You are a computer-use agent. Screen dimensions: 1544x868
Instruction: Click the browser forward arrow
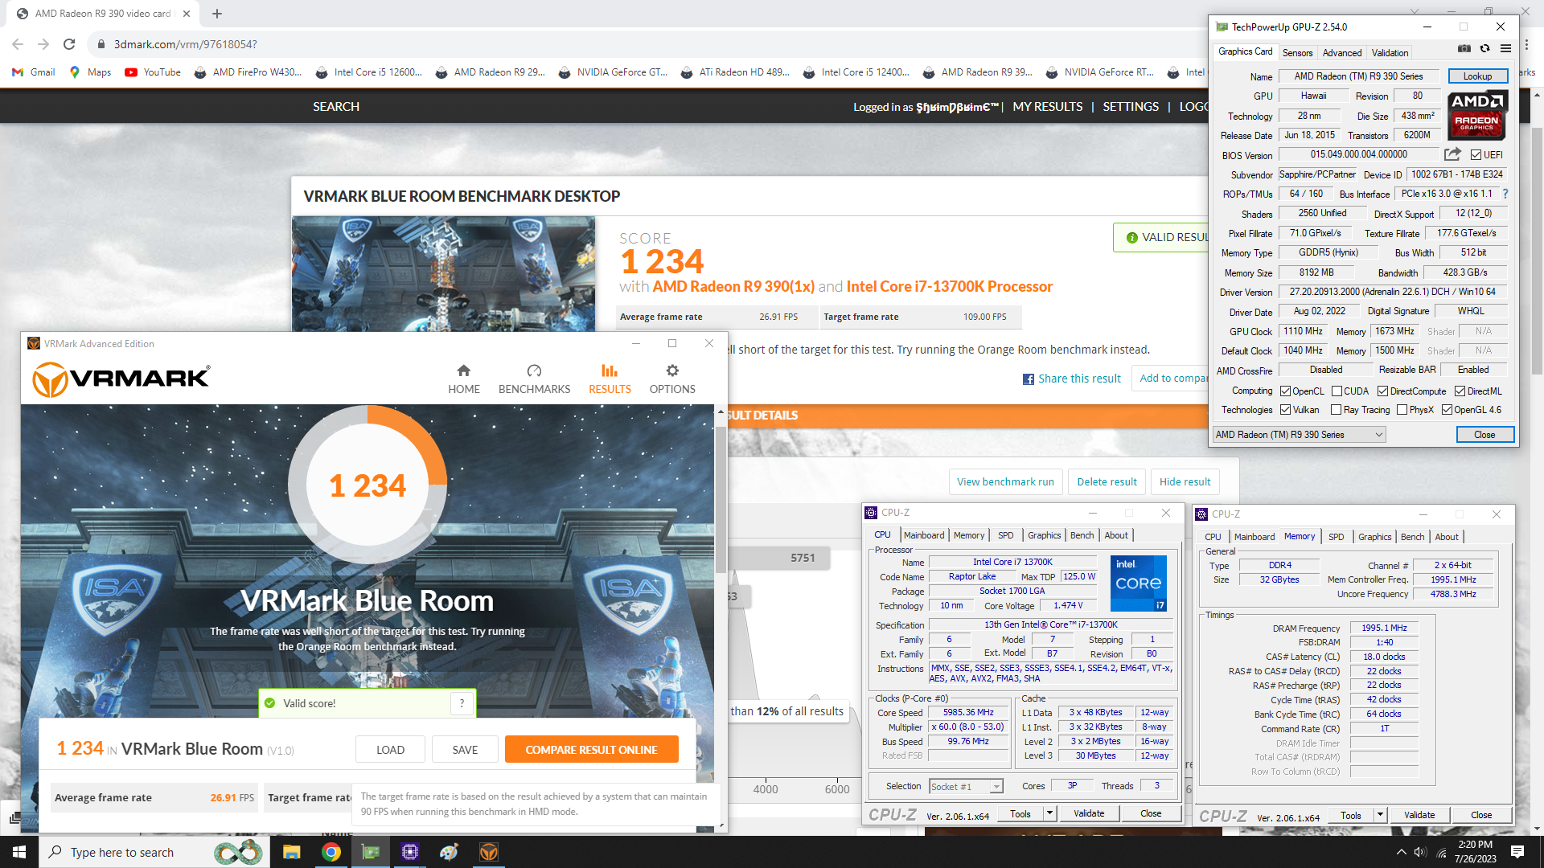coord(43,44)
